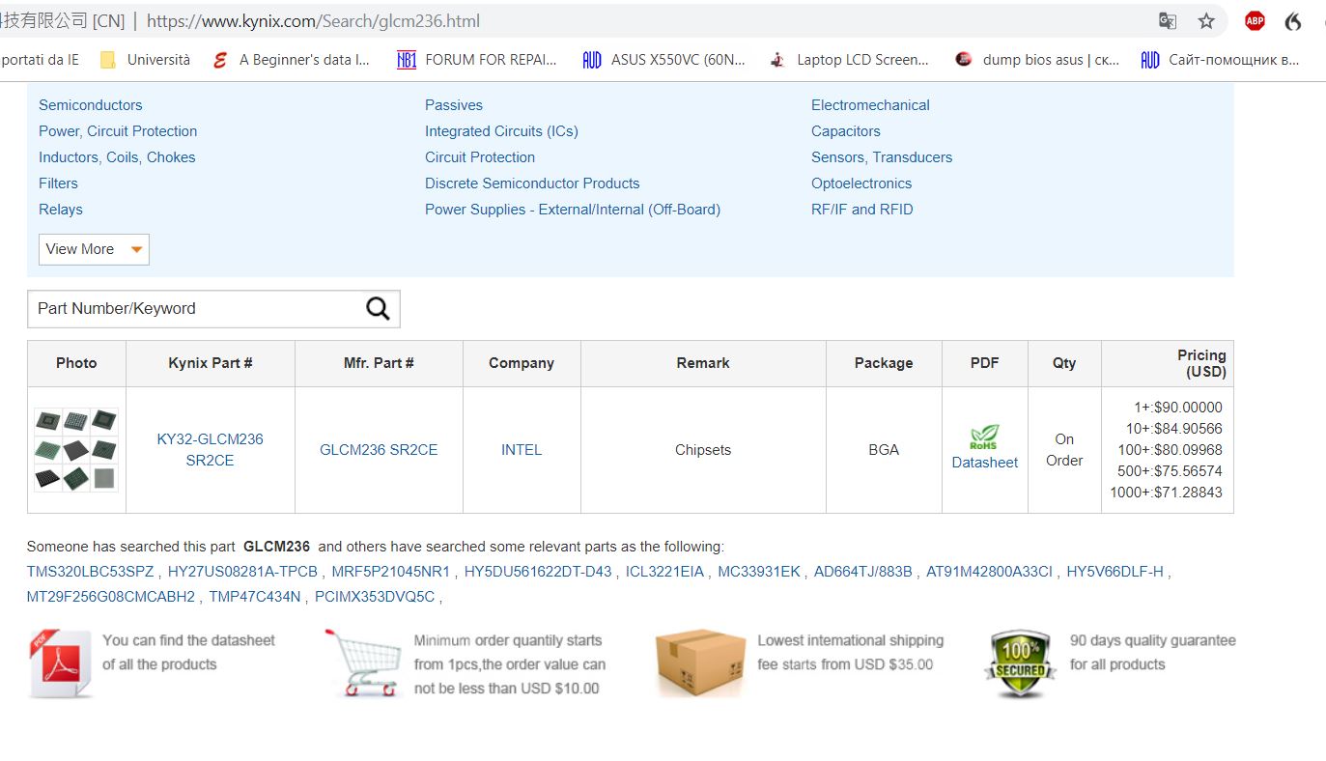
Task: Open the RF/IF and RFID category
Action: (x=861, y=210)
